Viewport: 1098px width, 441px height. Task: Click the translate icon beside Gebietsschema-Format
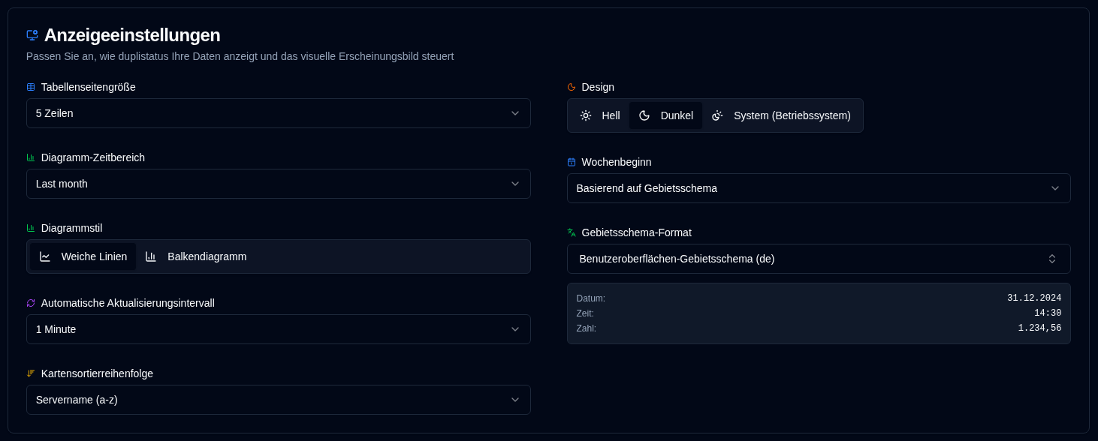coord(572,232)
